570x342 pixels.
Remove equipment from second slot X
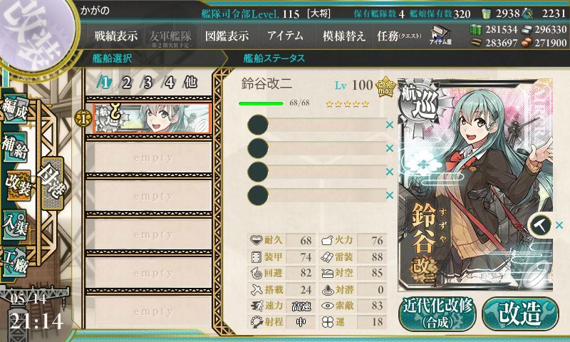[390, 148]
